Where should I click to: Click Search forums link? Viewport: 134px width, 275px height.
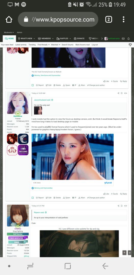point(68,45)
